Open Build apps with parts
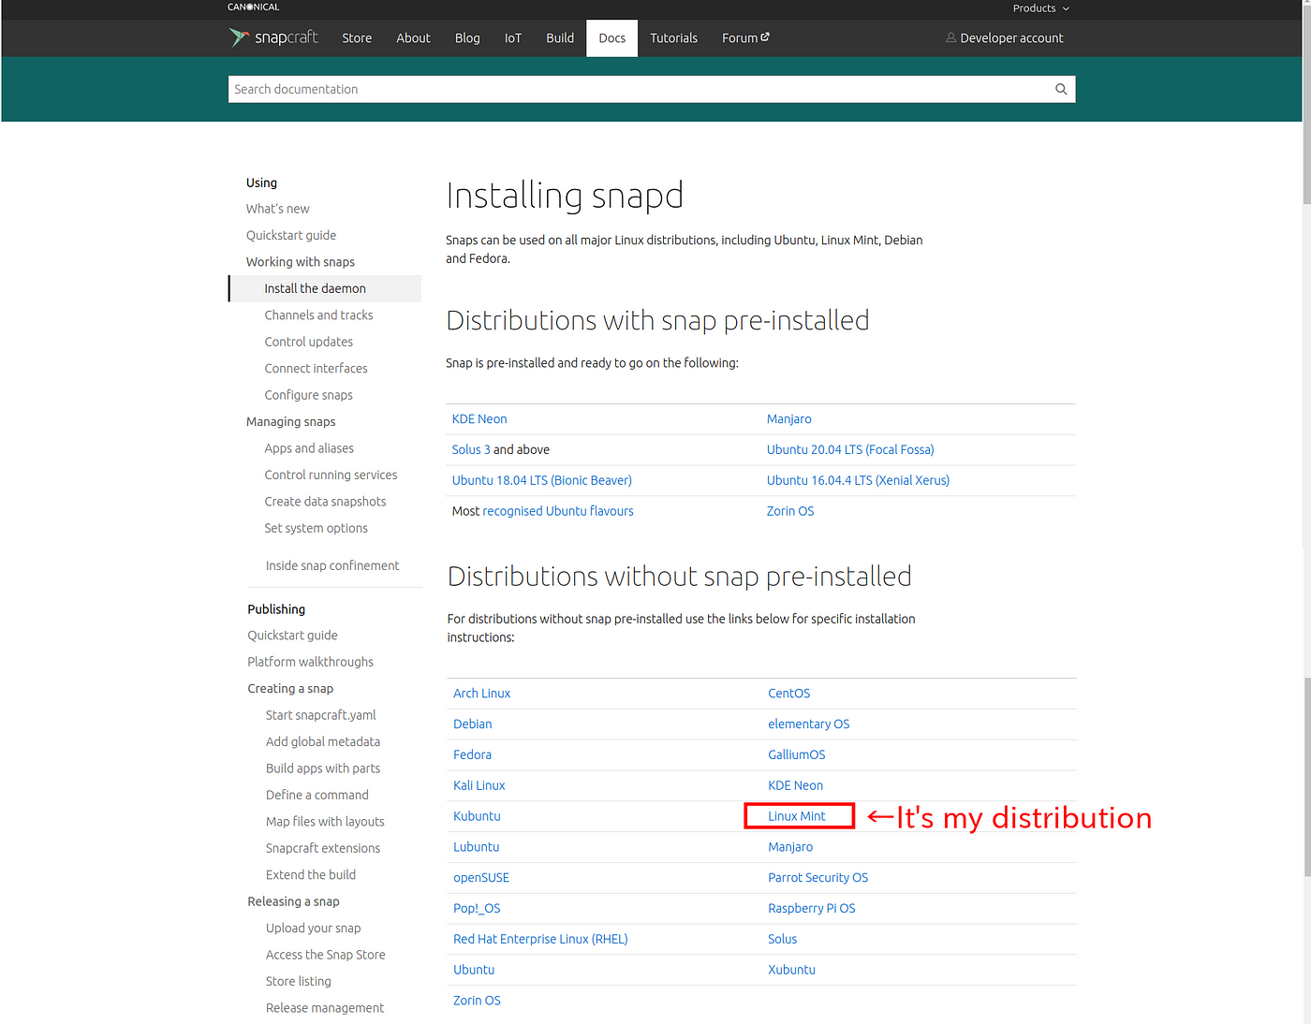The width and height of the screenshot is (1311, 1024). (323, 768)
